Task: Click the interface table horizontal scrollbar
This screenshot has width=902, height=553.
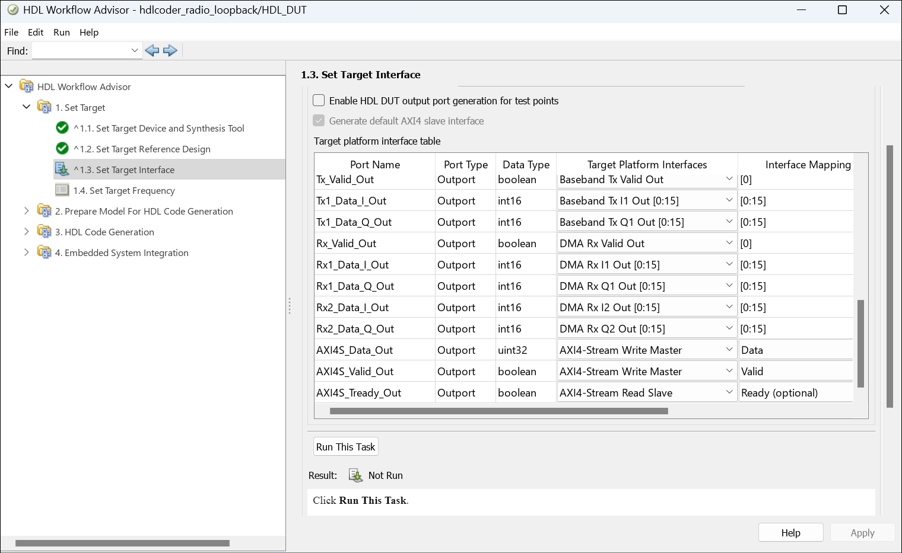Action: click(x=498, y=411)
